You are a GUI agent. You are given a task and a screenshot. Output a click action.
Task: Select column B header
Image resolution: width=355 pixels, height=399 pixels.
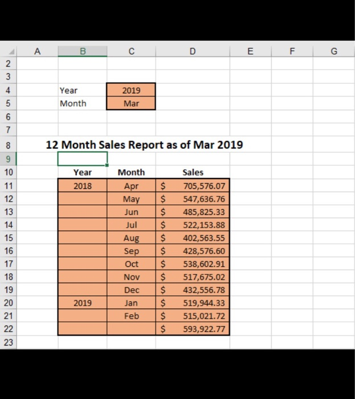[83, 51]
